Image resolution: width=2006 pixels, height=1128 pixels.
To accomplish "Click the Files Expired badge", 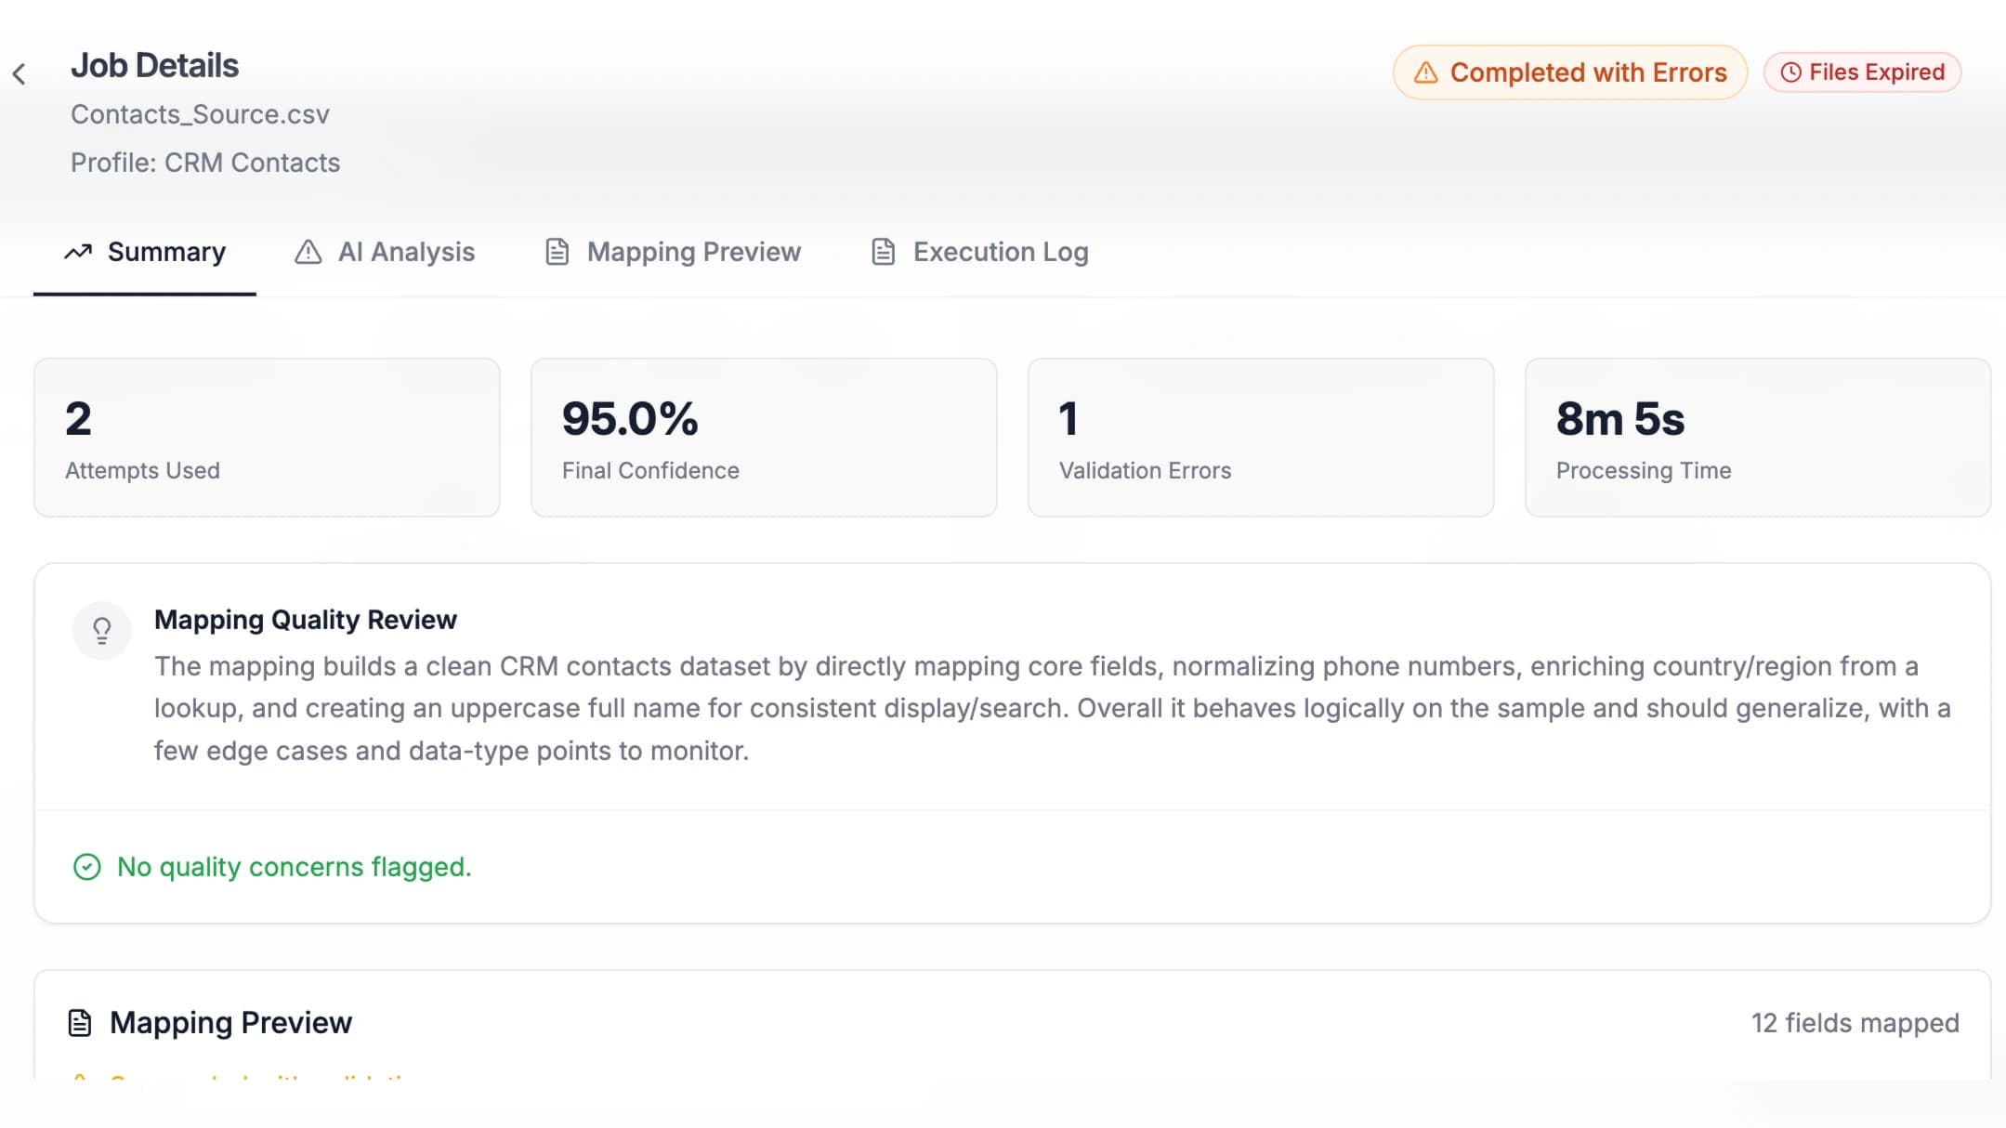I will tap(1862, 72).
